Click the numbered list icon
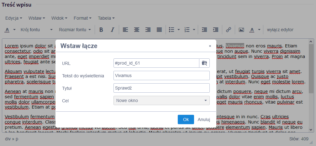316x146 pixels. 187,30
